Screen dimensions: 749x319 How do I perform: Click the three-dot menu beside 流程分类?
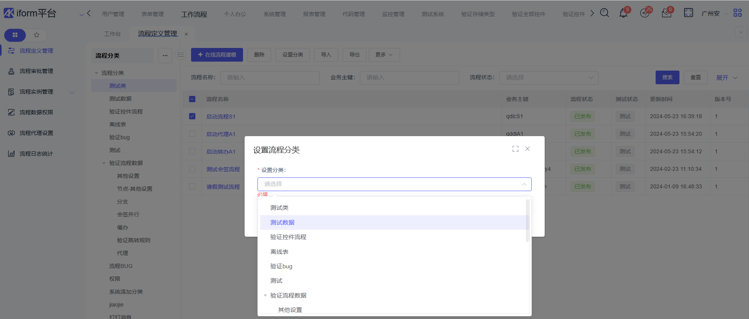click(x=165, y=55)
